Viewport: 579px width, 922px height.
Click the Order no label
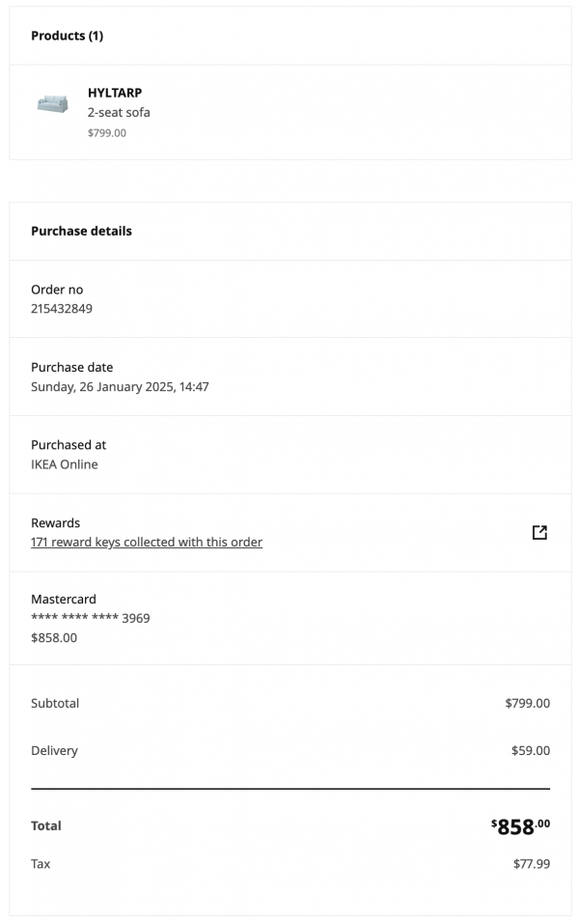[x=57, y=290]
